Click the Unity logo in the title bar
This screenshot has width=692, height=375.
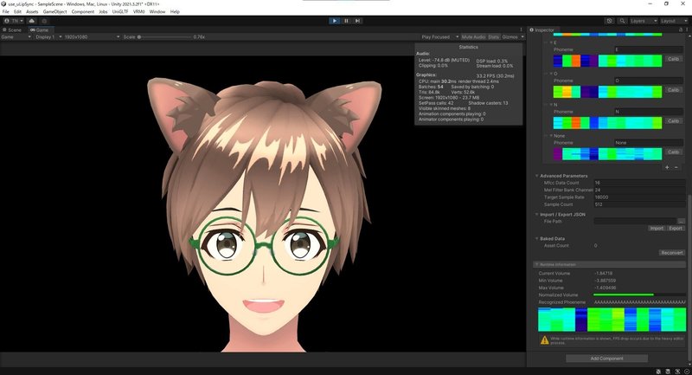[4, 4]
